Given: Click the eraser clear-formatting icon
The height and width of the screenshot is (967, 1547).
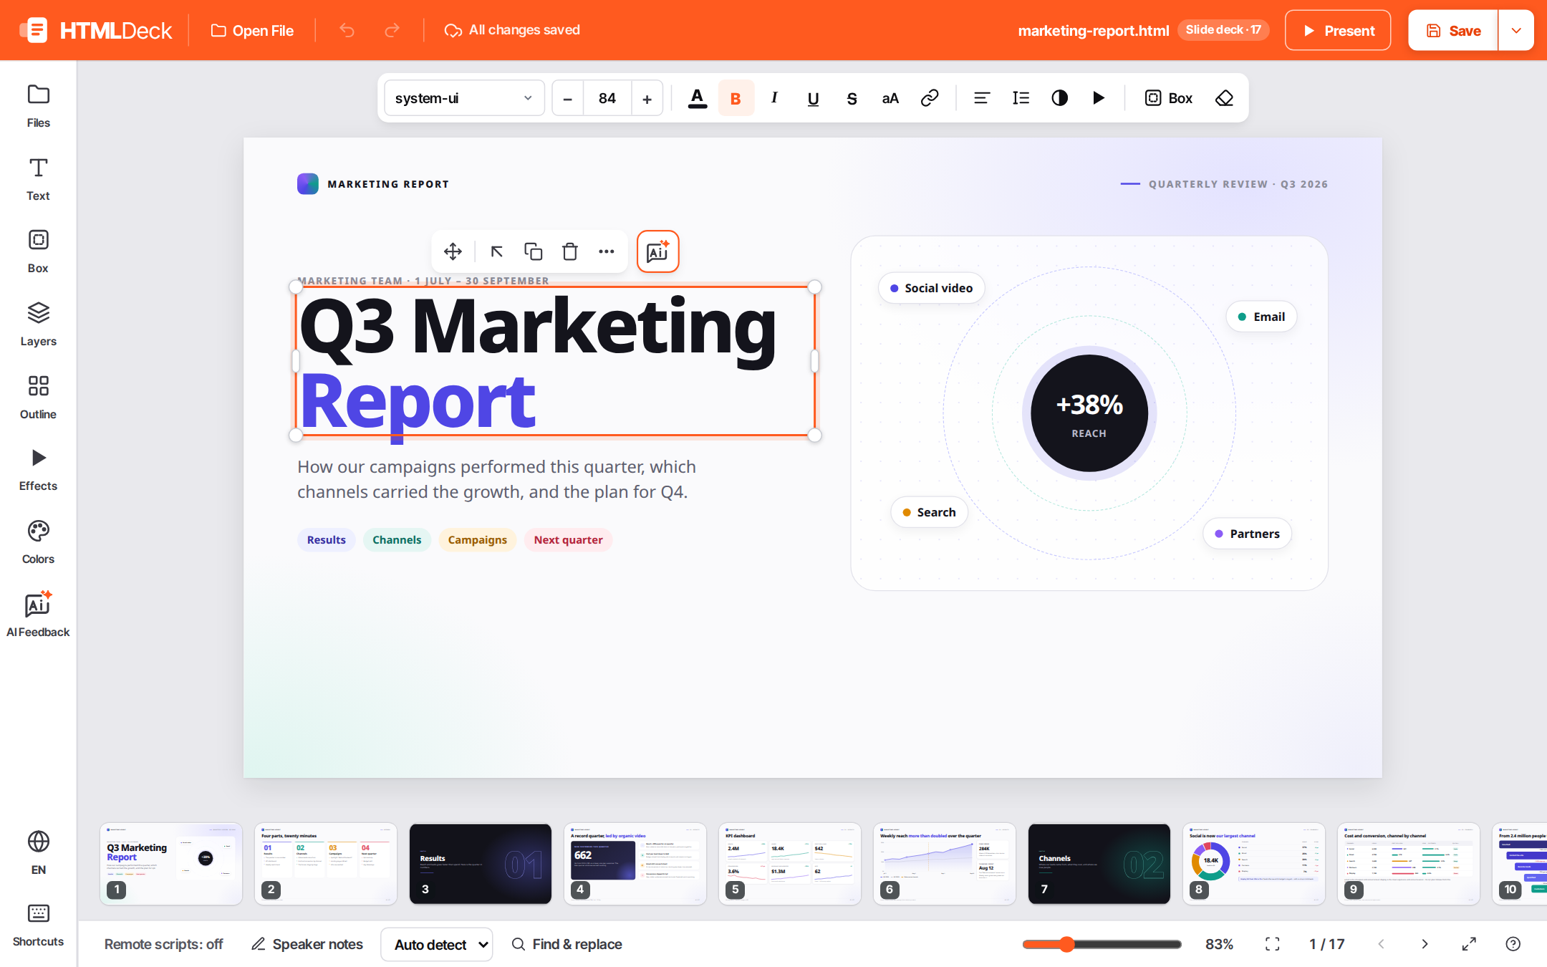Looking at the screenshot, I should (x=1224, y=98).
